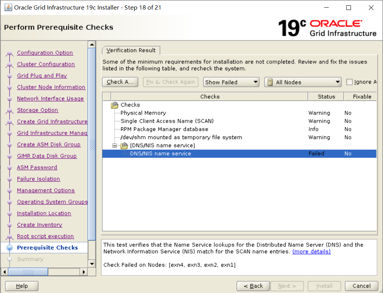Screen dimensions: 383x293
Task: Click the Prerequisite Checks step bullet icon
Action: (10, 248)
